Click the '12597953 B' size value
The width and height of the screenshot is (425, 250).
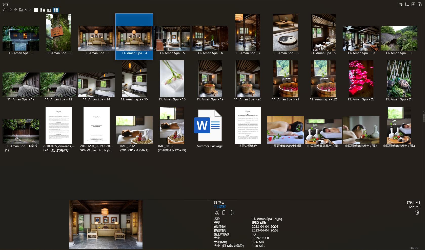260,238
